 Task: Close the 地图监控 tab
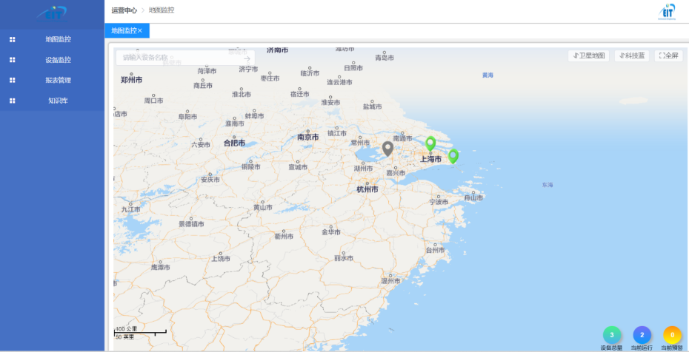(x=140, y=30)
